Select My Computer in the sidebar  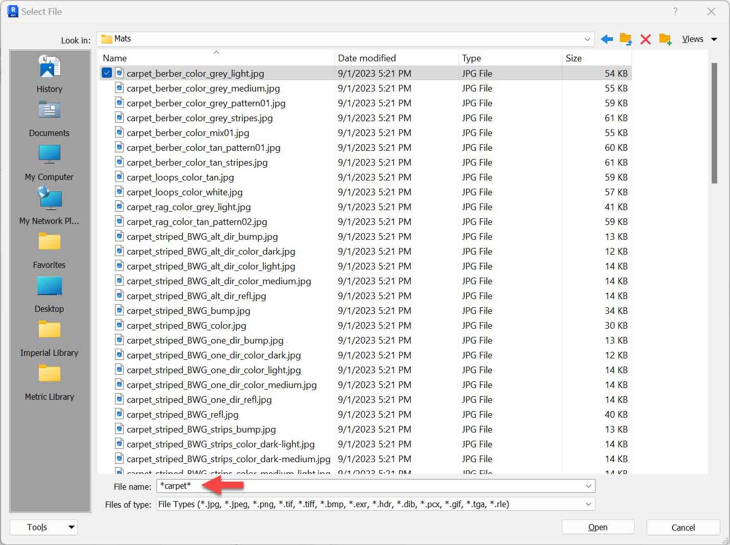(x=49, y=160)
